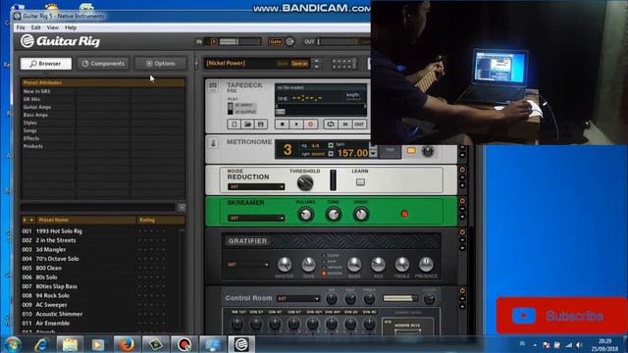Click the Save as button
Screen dimensions: 628x353
(x=299, y=64)
